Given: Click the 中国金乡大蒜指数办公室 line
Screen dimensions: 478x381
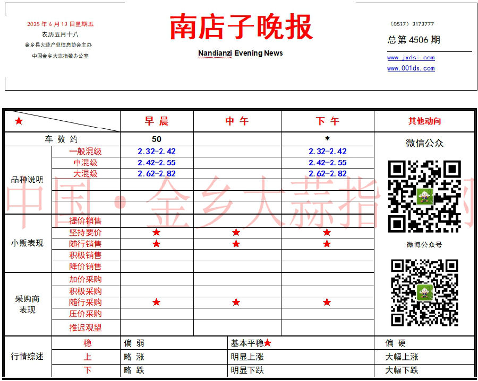Looking at the screenshot, I should tap(61, 56).
